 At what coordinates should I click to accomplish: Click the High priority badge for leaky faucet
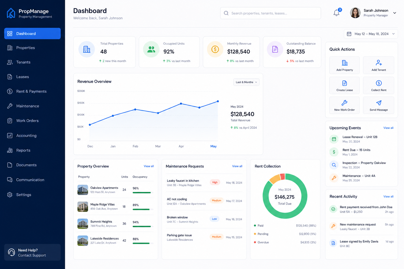click(215, 182)
